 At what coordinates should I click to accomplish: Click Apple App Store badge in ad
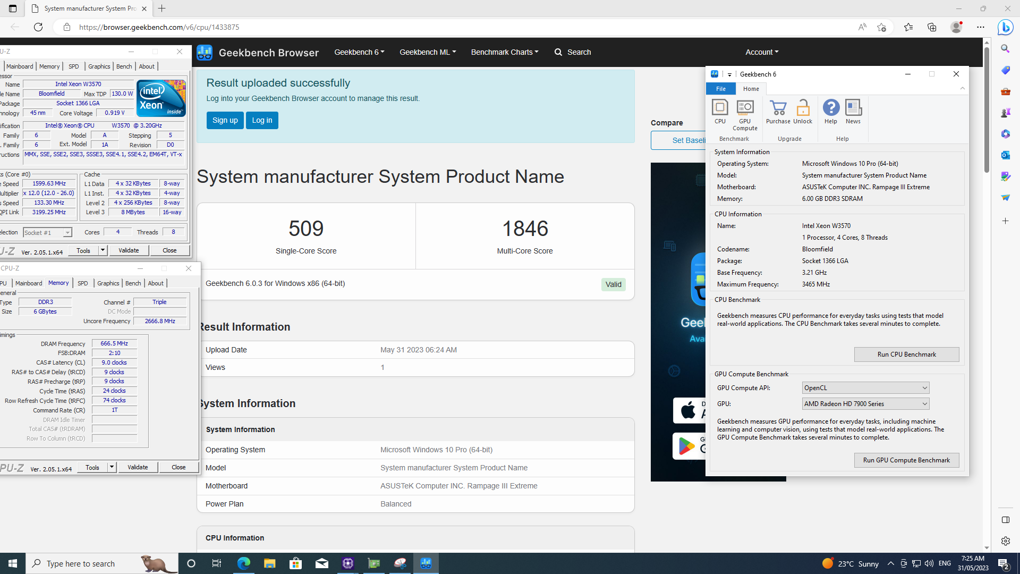[689, 410]
